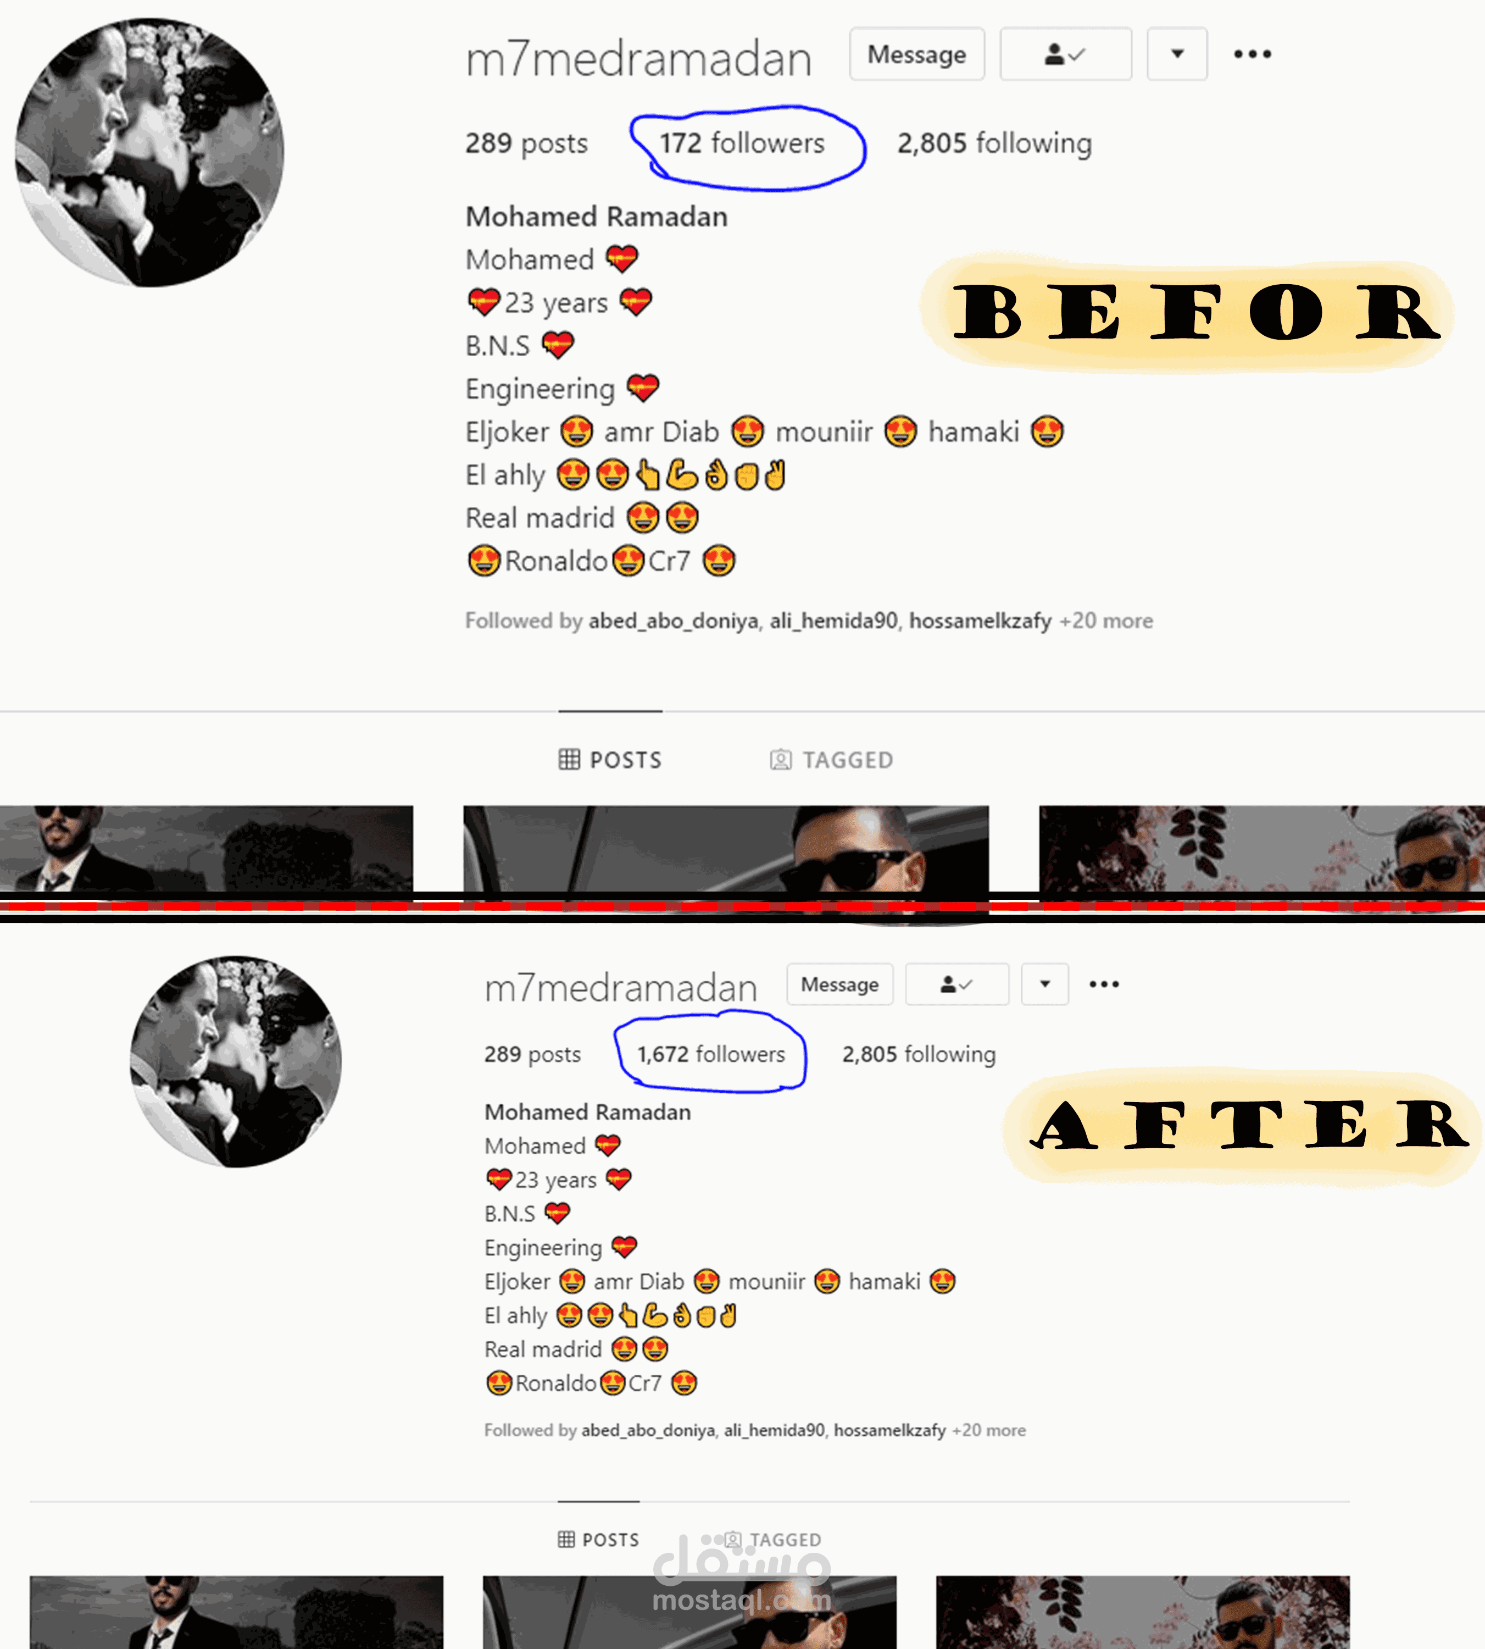Open the 1,672 followers list
Image resolution: width=1485 pixels, height=1649 pixels.
711,1055
